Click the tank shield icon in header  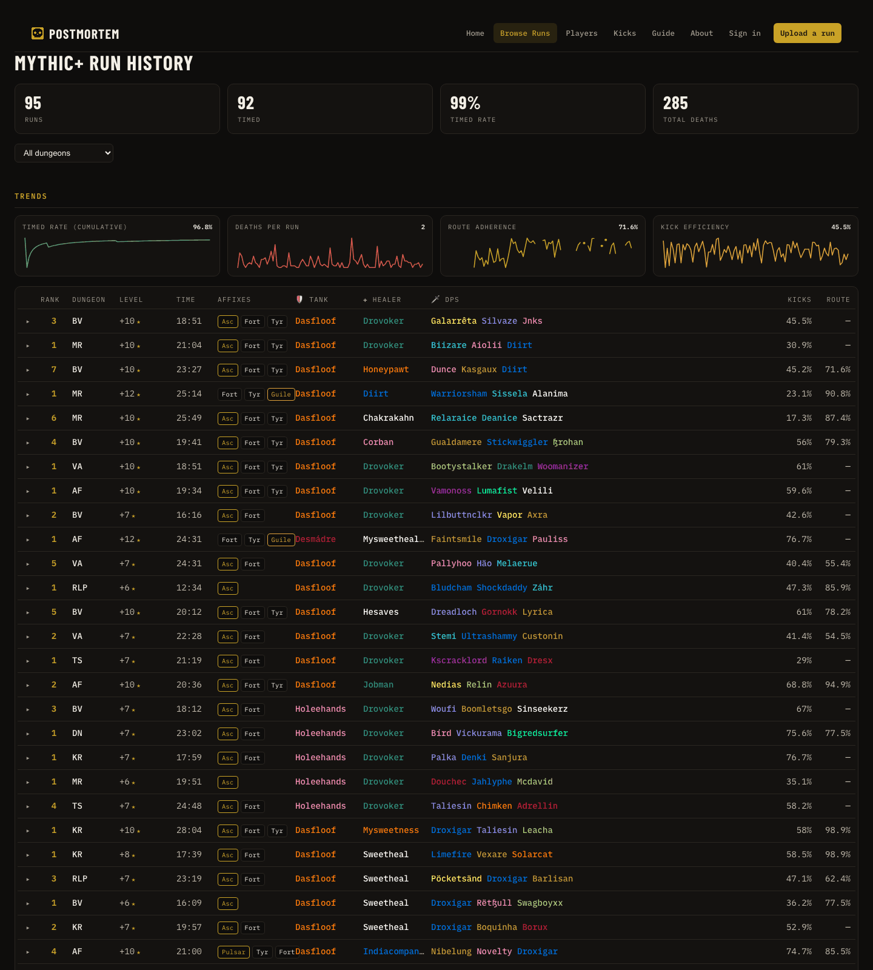(x=299, y=299)
